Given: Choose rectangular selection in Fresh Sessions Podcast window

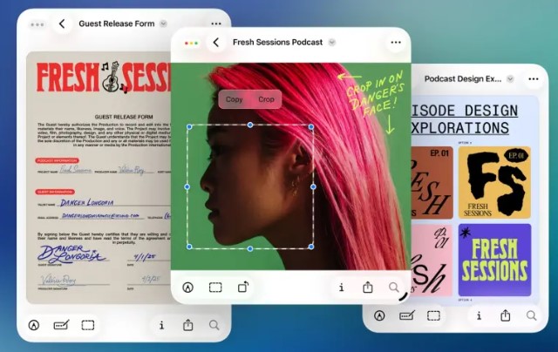Looking at the screenshot, I should pos(215,287).
